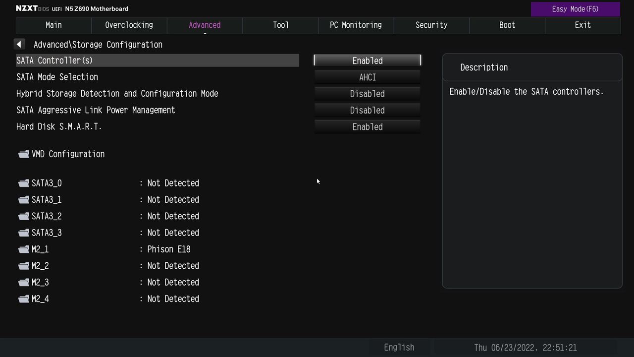Change SATA Mode Selection AHCI value
This screenshot has width=634, height=357.
click(x=368, y=77)
